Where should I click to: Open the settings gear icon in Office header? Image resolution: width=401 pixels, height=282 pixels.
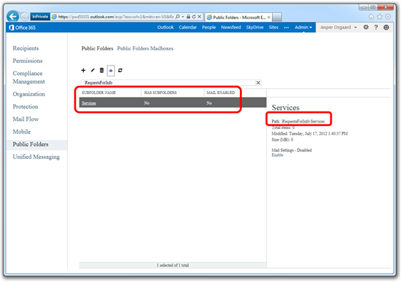click(x=366, y=27)
